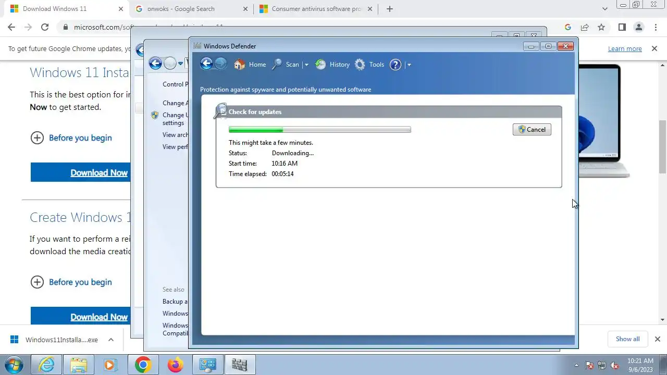Screen dimensions: 667x375
Task: Open Chrome tab search dropdown
Action: tap(604, 9)
